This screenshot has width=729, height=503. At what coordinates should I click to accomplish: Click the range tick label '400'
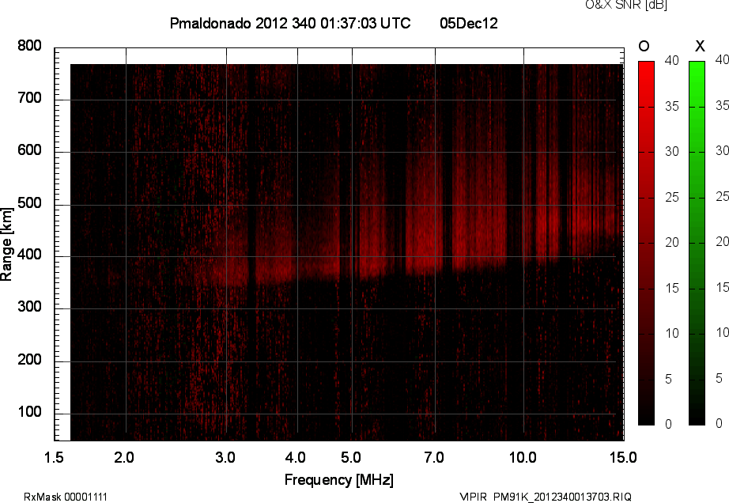click(29, 255)
